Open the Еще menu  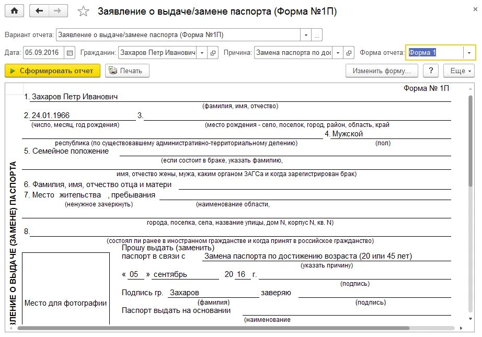[458, 71]
